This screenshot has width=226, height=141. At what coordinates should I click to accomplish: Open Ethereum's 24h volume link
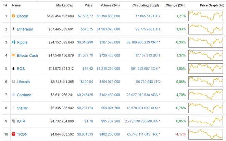(x=109, y=29)
